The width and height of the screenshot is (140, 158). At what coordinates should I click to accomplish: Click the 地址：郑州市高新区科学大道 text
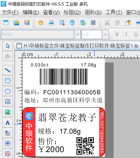[x=64, y=100]
